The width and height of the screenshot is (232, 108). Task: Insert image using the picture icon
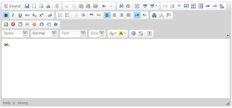click(x=6, y=24)
